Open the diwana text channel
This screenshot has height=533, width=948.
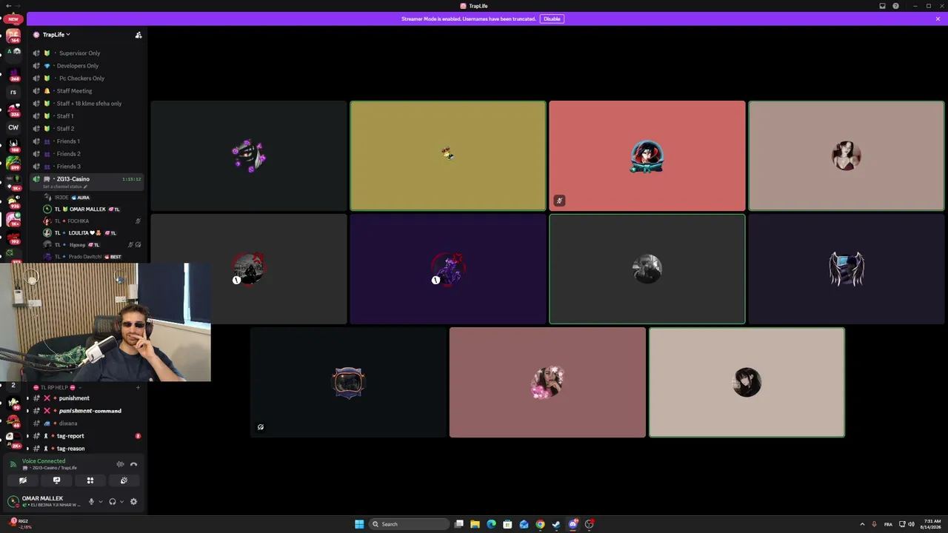pyautogui.click(x=68, y=423)
